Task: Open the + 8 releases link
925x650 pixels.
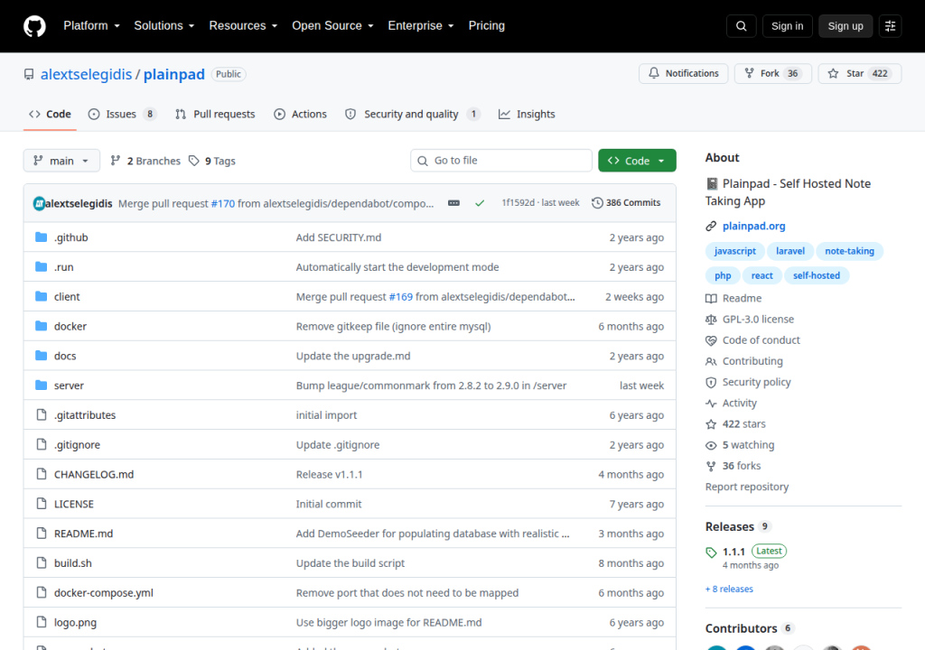Action: pos(729,590)
